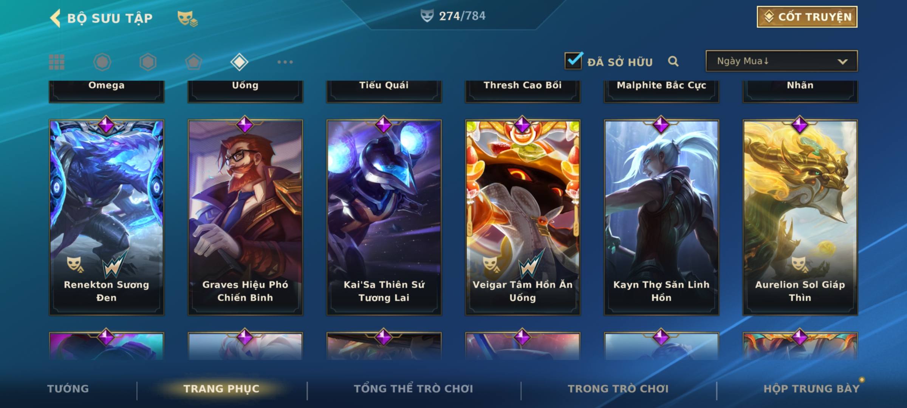The image size is (907, 408).
Task: Open the Renekton Sương Đen skin card
Action: pyautogui.click(x=106, y=217)
